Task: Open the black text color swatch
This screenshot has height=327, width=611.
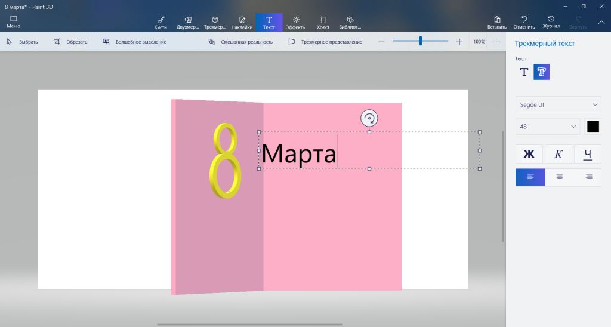Action: tap(593, 127)
